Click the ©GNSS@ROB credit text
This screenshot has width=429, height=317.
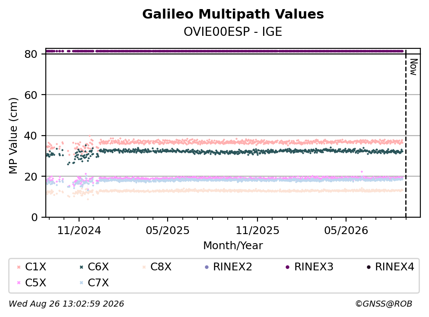pos(384,304)
